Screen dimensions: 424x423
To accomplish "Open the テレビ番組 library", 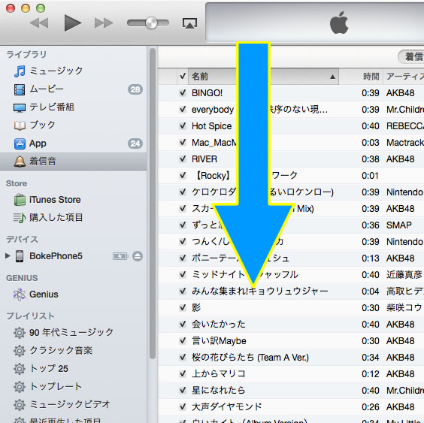I will tap(44, 107).
